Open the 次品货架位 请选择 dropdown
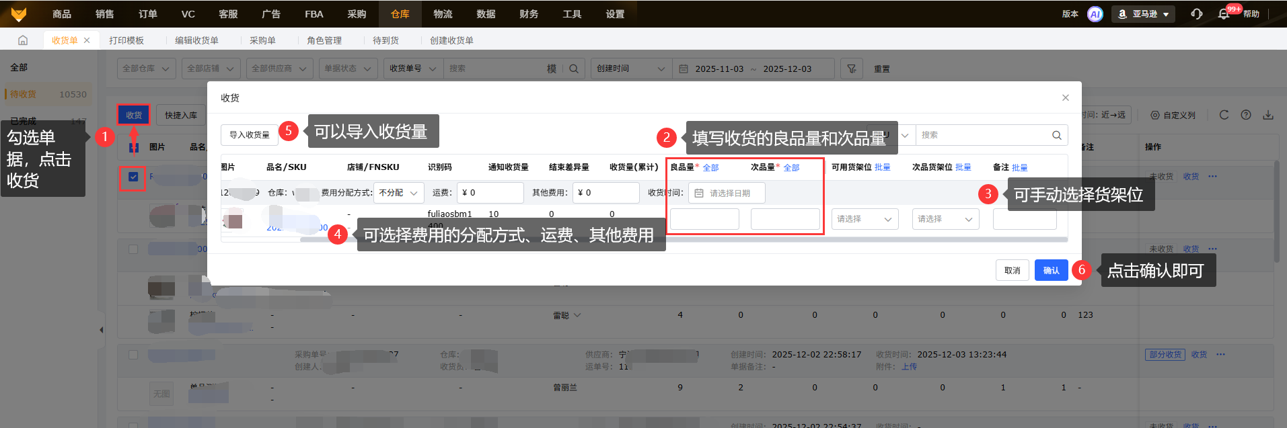Screen dimensions: 1287x428 (946, 219)
